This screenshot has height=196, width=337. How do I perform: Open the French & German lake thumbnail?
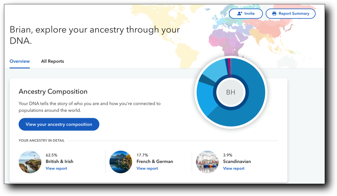click(x=121, y=162)
